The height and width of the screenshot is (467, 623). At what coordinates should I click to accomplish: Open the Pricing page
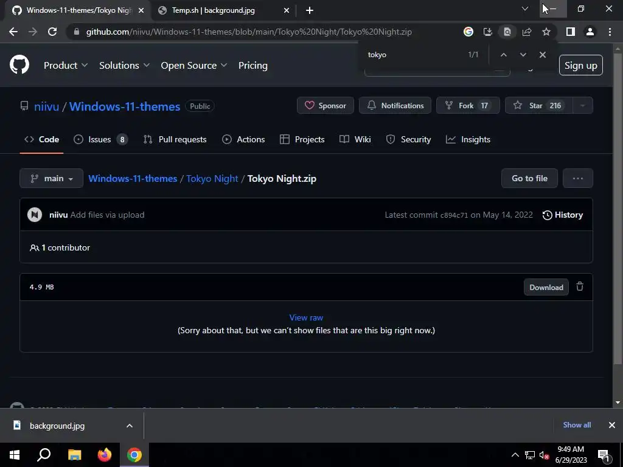click(x=252, y=65)
